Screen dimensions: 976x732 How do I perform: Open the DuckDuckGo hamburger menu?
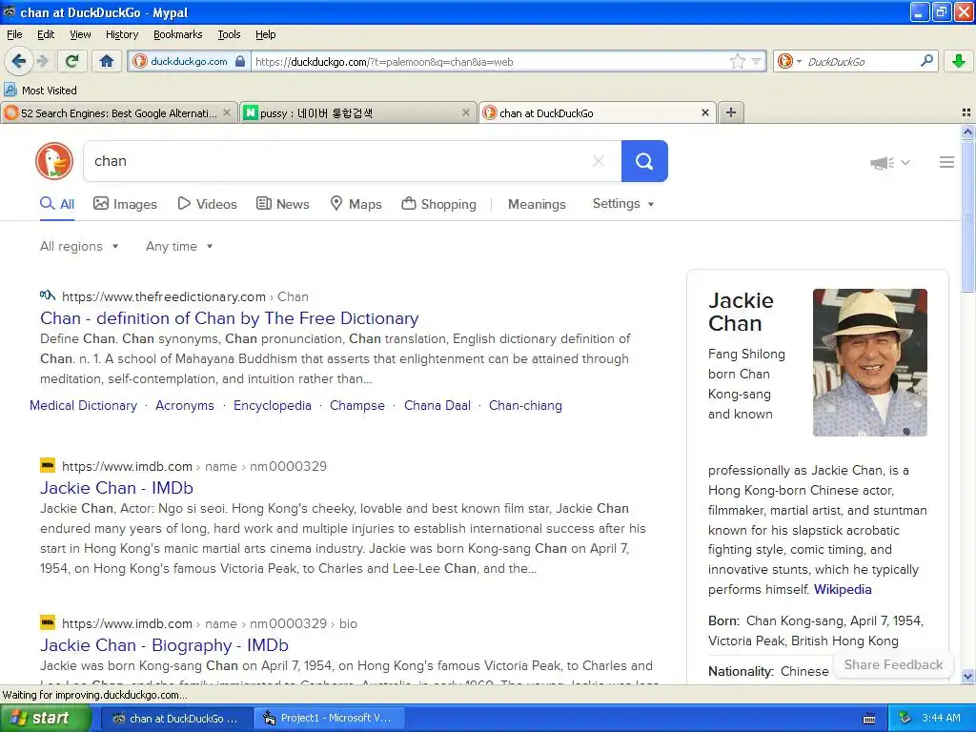[x=946, y=162]
